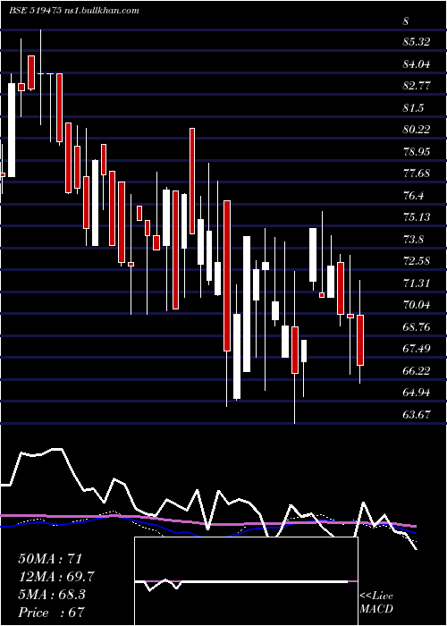Click the 64.94 price axis label
Viewport: 447px width, 626px height.
point(417,392)
